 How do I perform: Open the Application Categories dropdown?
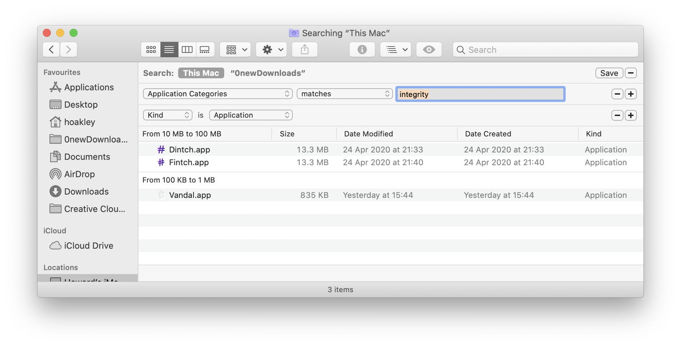pos(217,94)
